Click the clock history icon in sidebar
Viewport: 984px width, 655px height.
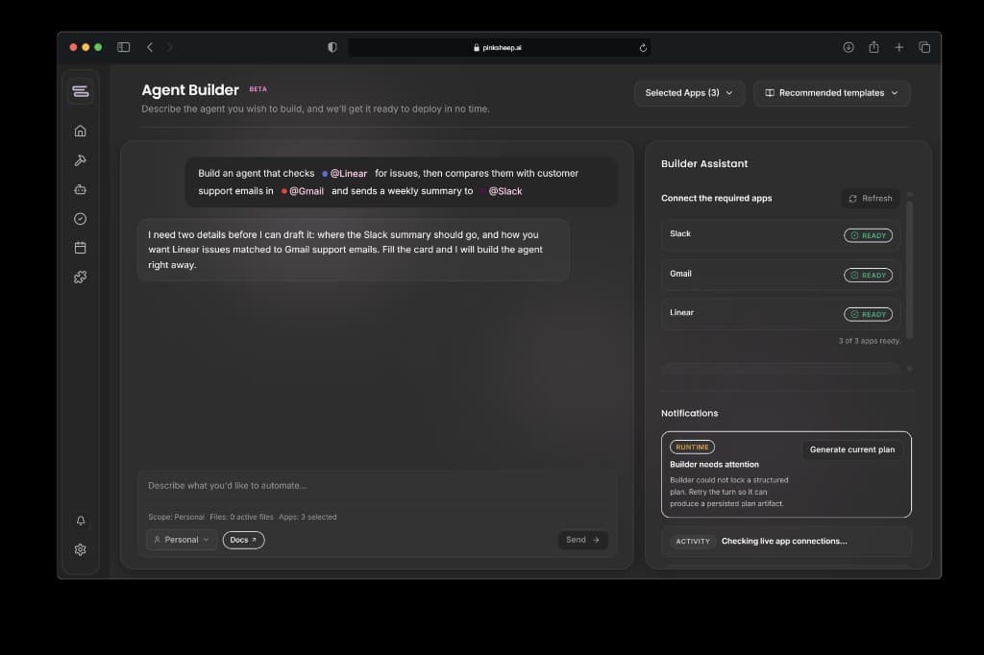coord(80,218)
